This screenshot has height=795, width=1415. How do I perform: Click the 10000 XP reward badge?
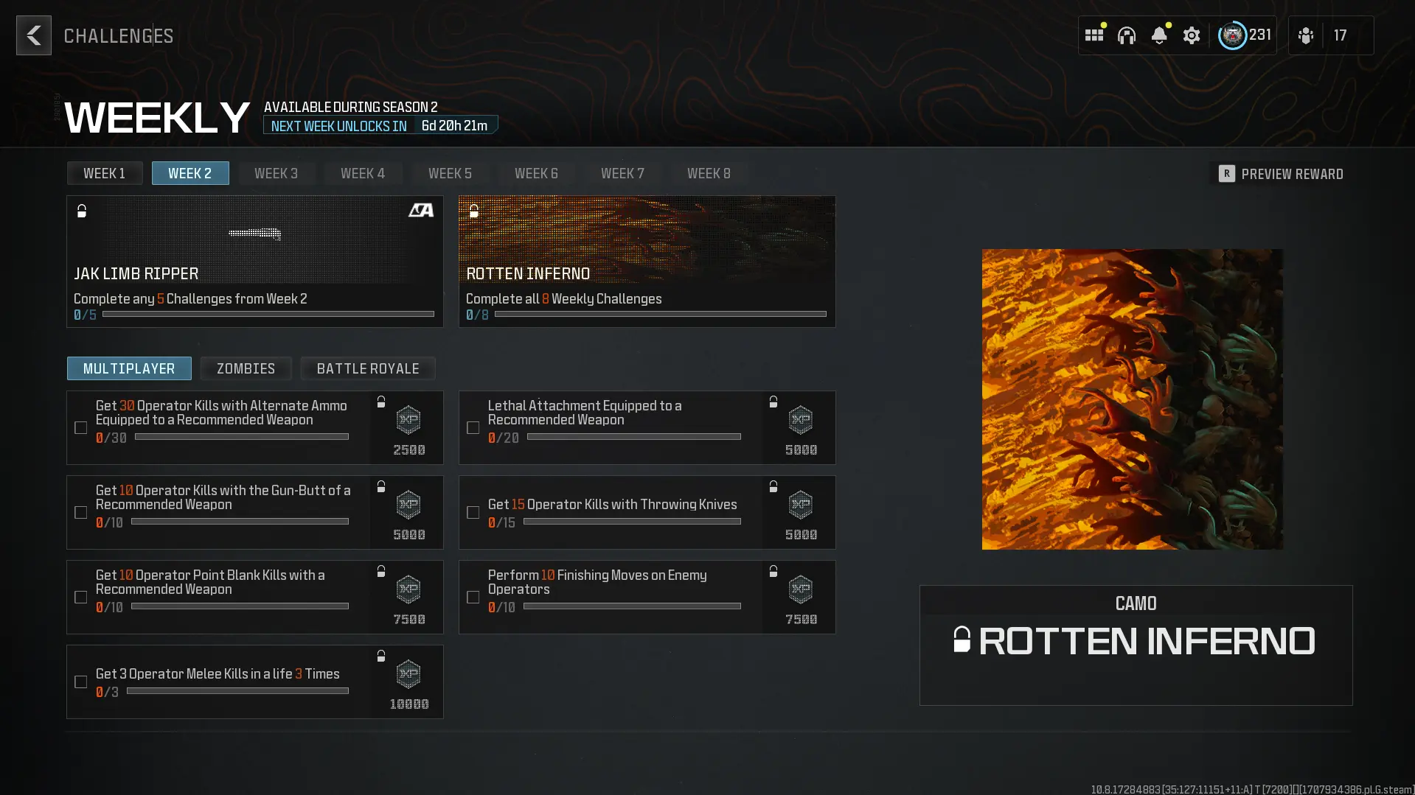tap(408, 682)
